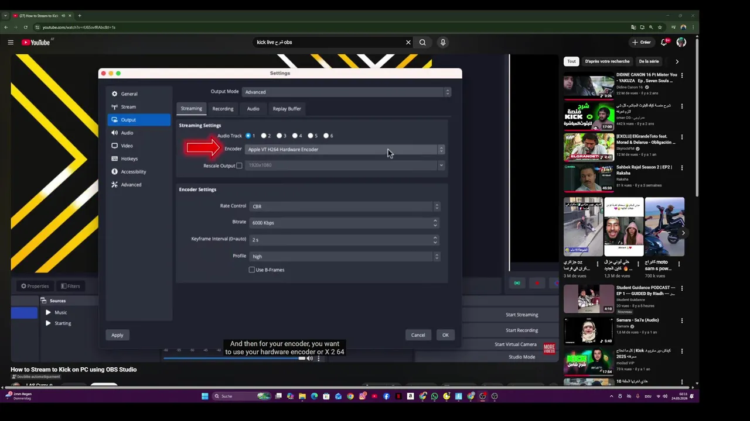Switch to the Streaming tab in Output settings
This screenshot has width=750, height=421.
coord(191,108)
